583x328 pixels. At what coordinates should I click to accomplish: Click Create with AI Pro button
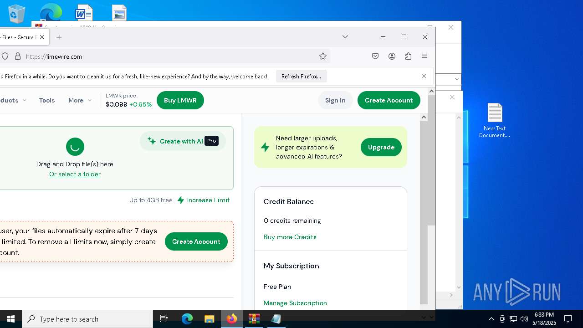pyautogui.click(x=183, y=141)
